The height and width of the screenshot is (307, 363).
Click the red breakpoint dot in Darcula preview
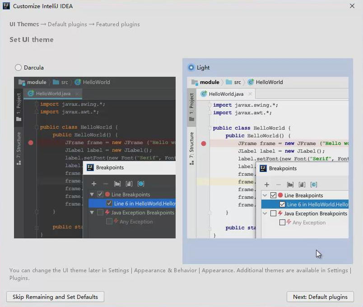click(x=31, y=143)
